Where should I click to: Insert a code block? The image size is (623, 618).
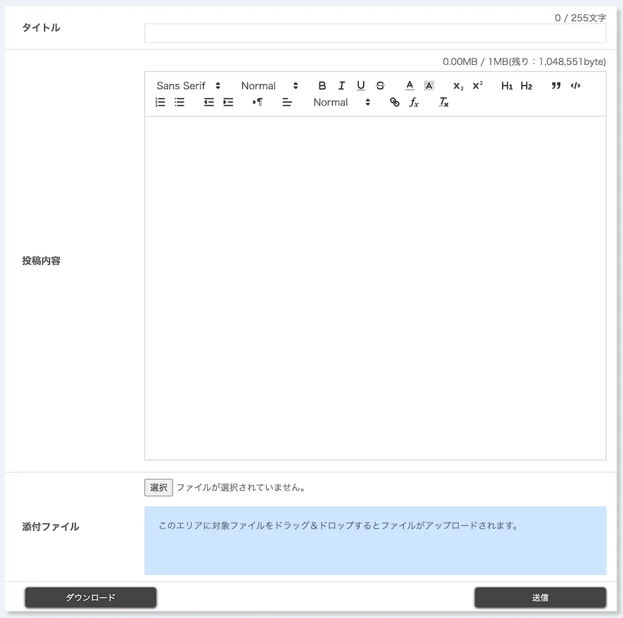pyautogui.click(x=575, y=86)
